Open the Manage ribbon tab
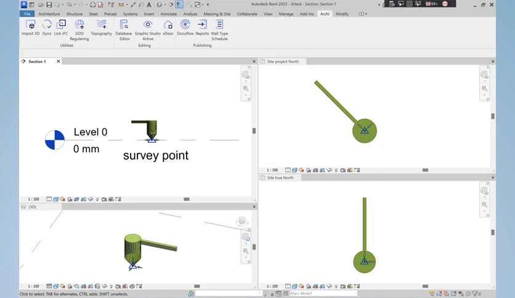Screen dimensions: 515x298 (286, 14)
